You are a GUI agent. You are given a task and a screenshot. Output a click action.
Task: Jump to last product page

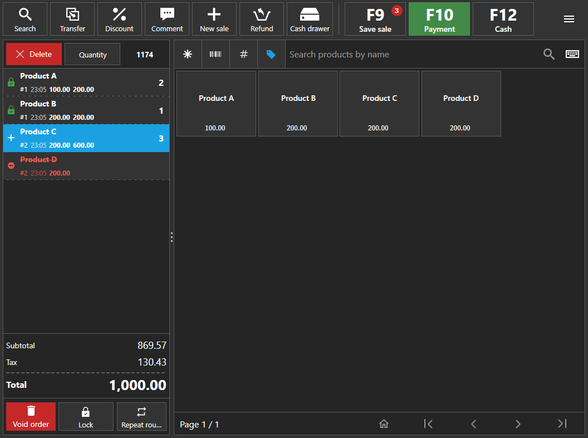click(x=562, y=424)
